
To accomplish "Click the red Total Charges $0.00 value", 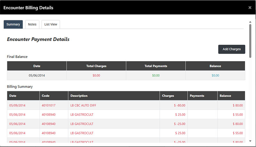I will point(96,76).
